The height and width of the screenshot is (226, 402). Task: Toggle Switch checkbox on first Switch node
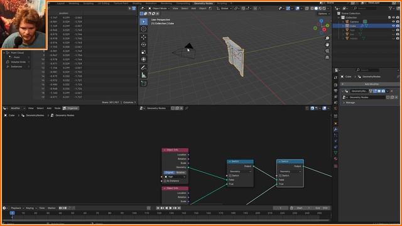[230, 176]
